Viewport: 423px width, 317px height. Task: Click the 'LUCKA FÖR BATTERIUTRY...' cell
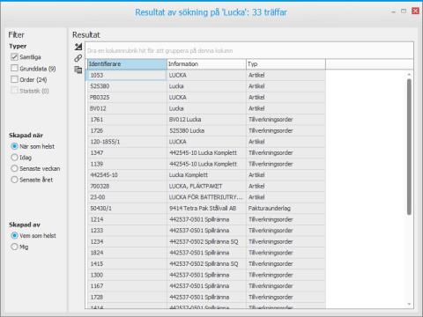tap(206, 197)
